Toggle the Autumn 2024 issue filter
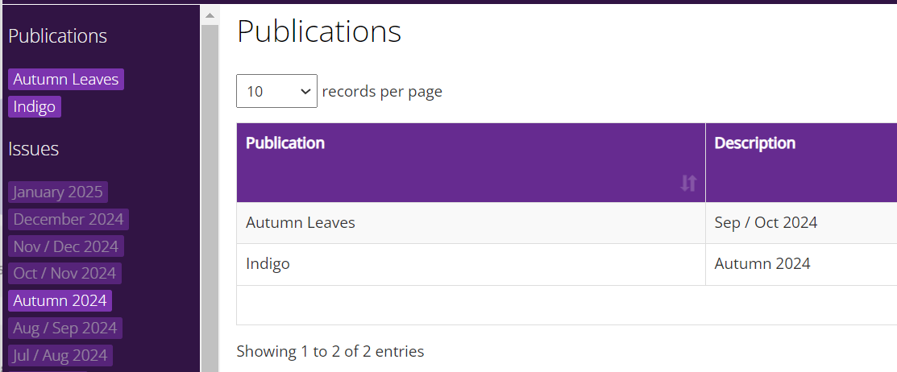 [60, 300]
